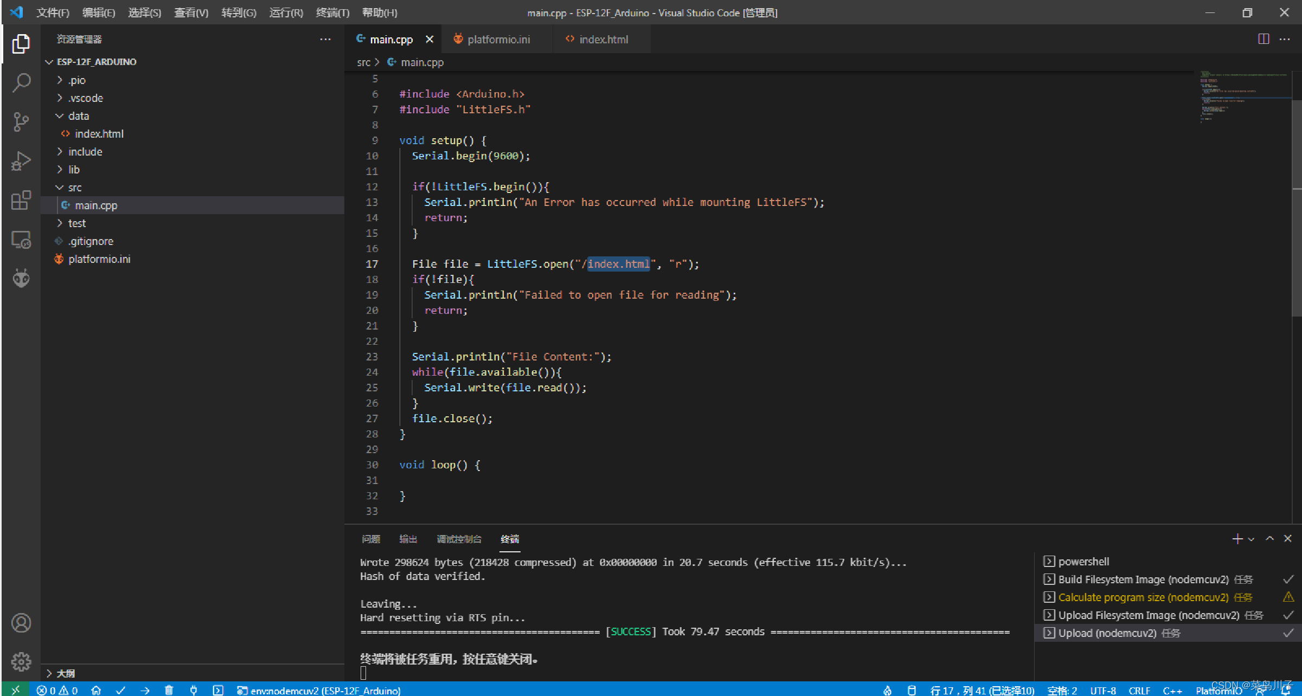Click PlatformIO serial monitor plug icon
Screen dimensions: 1302x696
[x=194, y=690]
